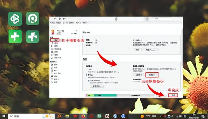Click the iTunes vertical scrollbar
Image resolution: width=208 pixels, height=119 pixels.
click(182, 48)
